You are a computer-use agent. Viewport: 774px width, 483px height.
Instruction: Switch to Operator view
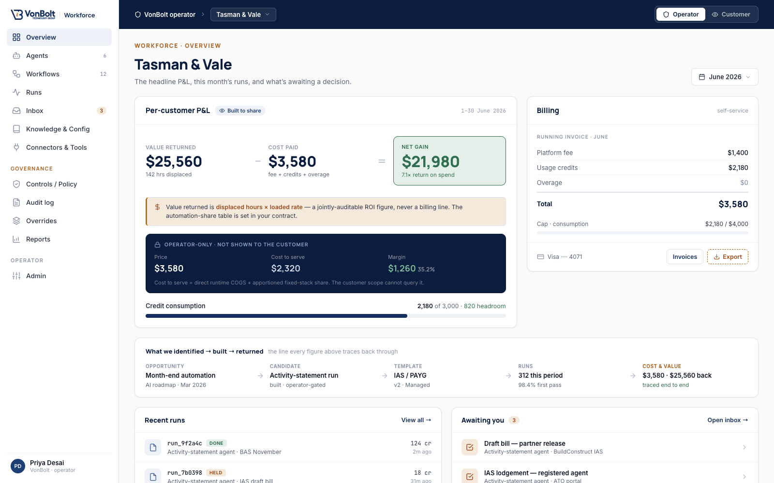(x=681, y=14)
